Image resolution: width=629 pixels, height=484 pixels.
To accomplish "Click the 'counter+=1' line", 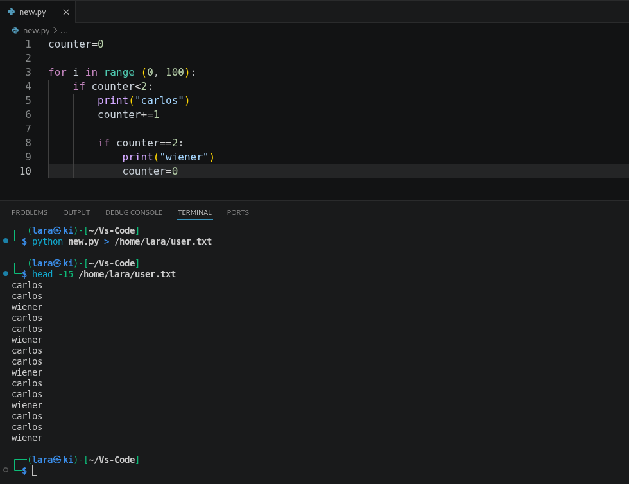I will pos(128,115).
